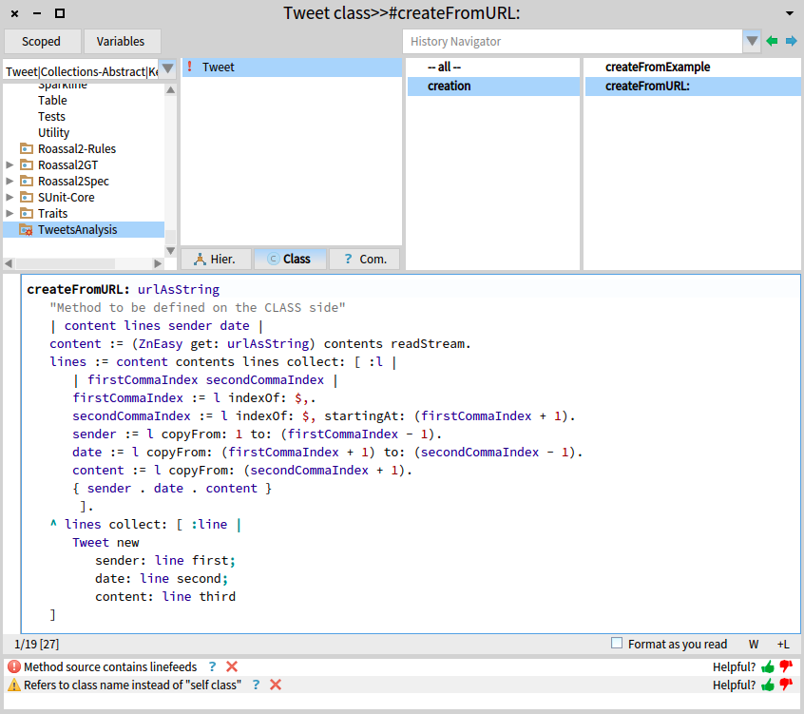
Task: Open help for linefeeds rule question mark
Action: pos(213,667)
